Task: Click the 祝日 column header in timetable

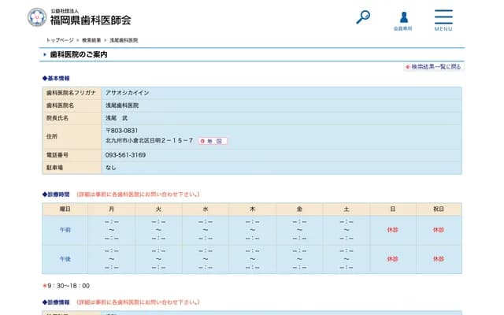Action: pos(438,209)
